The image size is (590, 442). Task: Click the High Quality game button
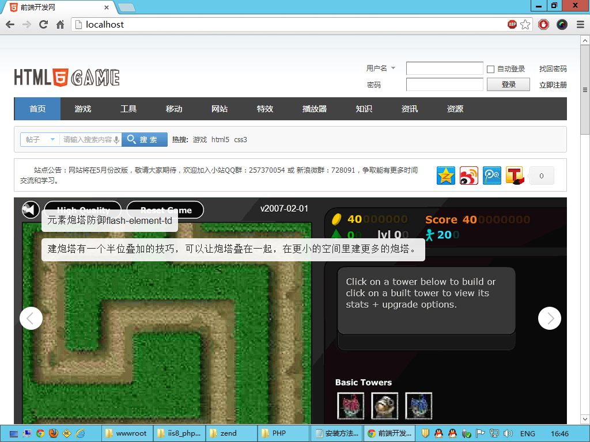[83, 209]
